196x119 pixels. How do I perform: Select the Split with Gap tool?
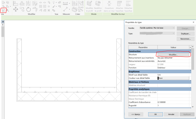point(45,2)
